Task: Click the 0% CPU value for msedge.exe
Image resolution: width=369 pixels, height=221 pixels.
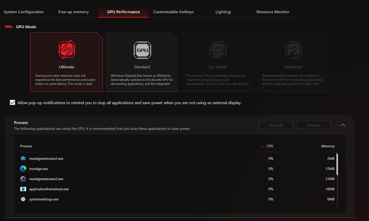Action: click(x=271, y=169)
